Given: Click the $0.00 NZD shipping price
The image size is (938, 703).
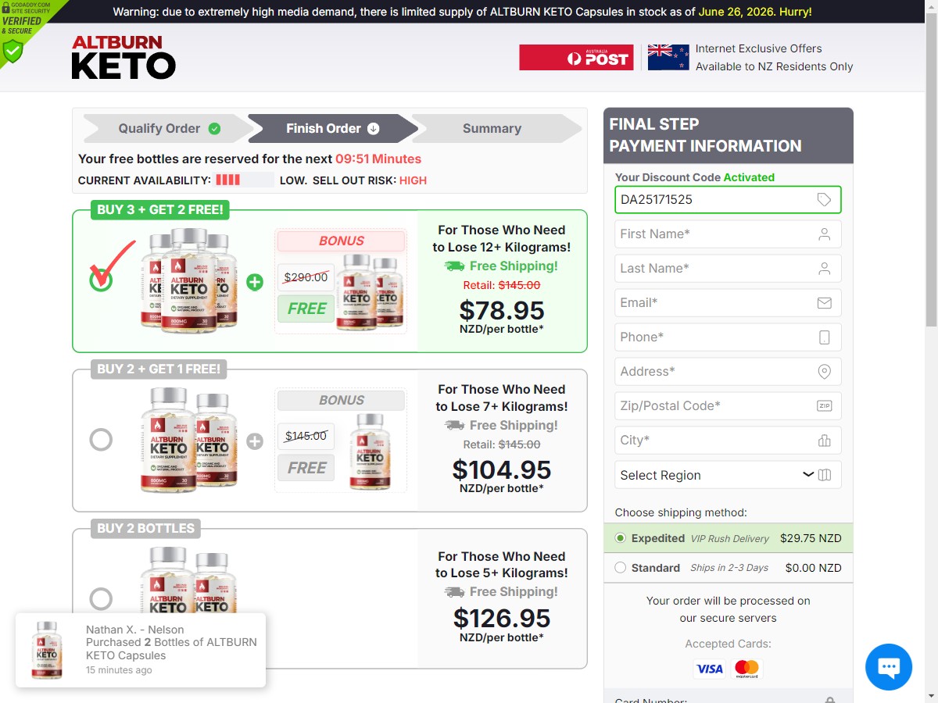Looking at the screenshot, I should 813,568.
